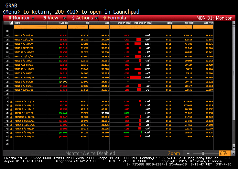This screenshot has width=238, height=169.
Task: Open the 4) Formula menu
Action: [114, 18]
